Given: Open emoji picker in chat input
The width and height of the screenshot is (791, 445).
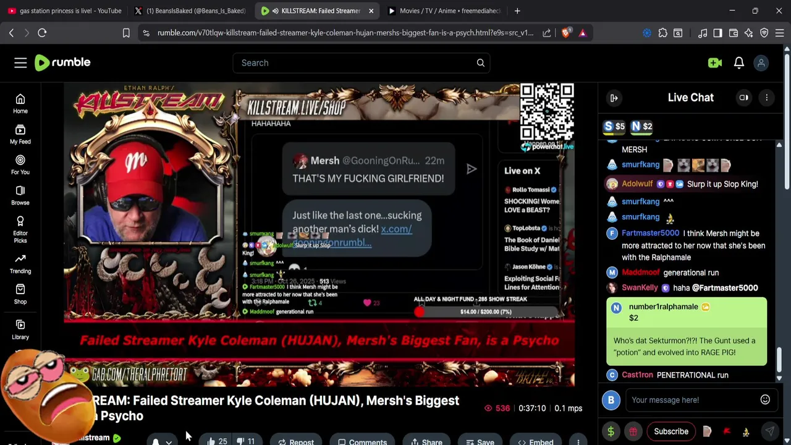Looking at the screenshot, I should click(765, 400).
